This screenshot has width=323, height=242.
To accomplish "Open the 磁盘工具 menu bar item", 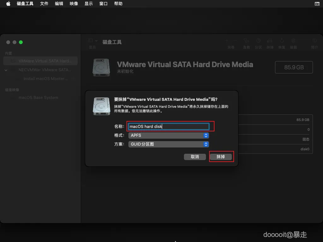I will (x=25, y=4).
